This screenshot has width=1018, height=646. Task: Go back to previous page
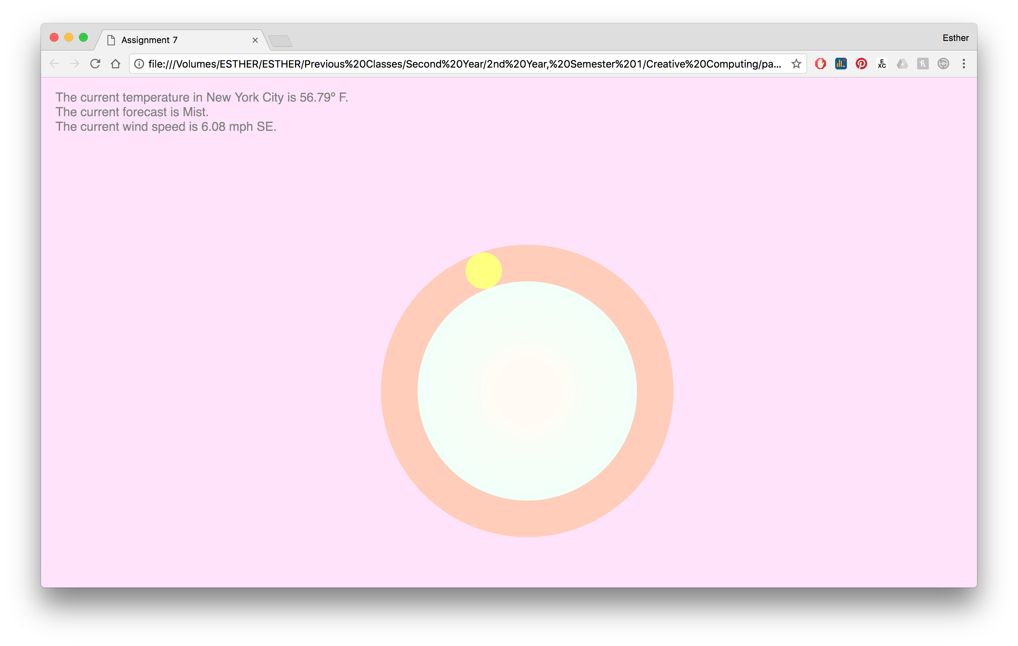tap(54, 64)
